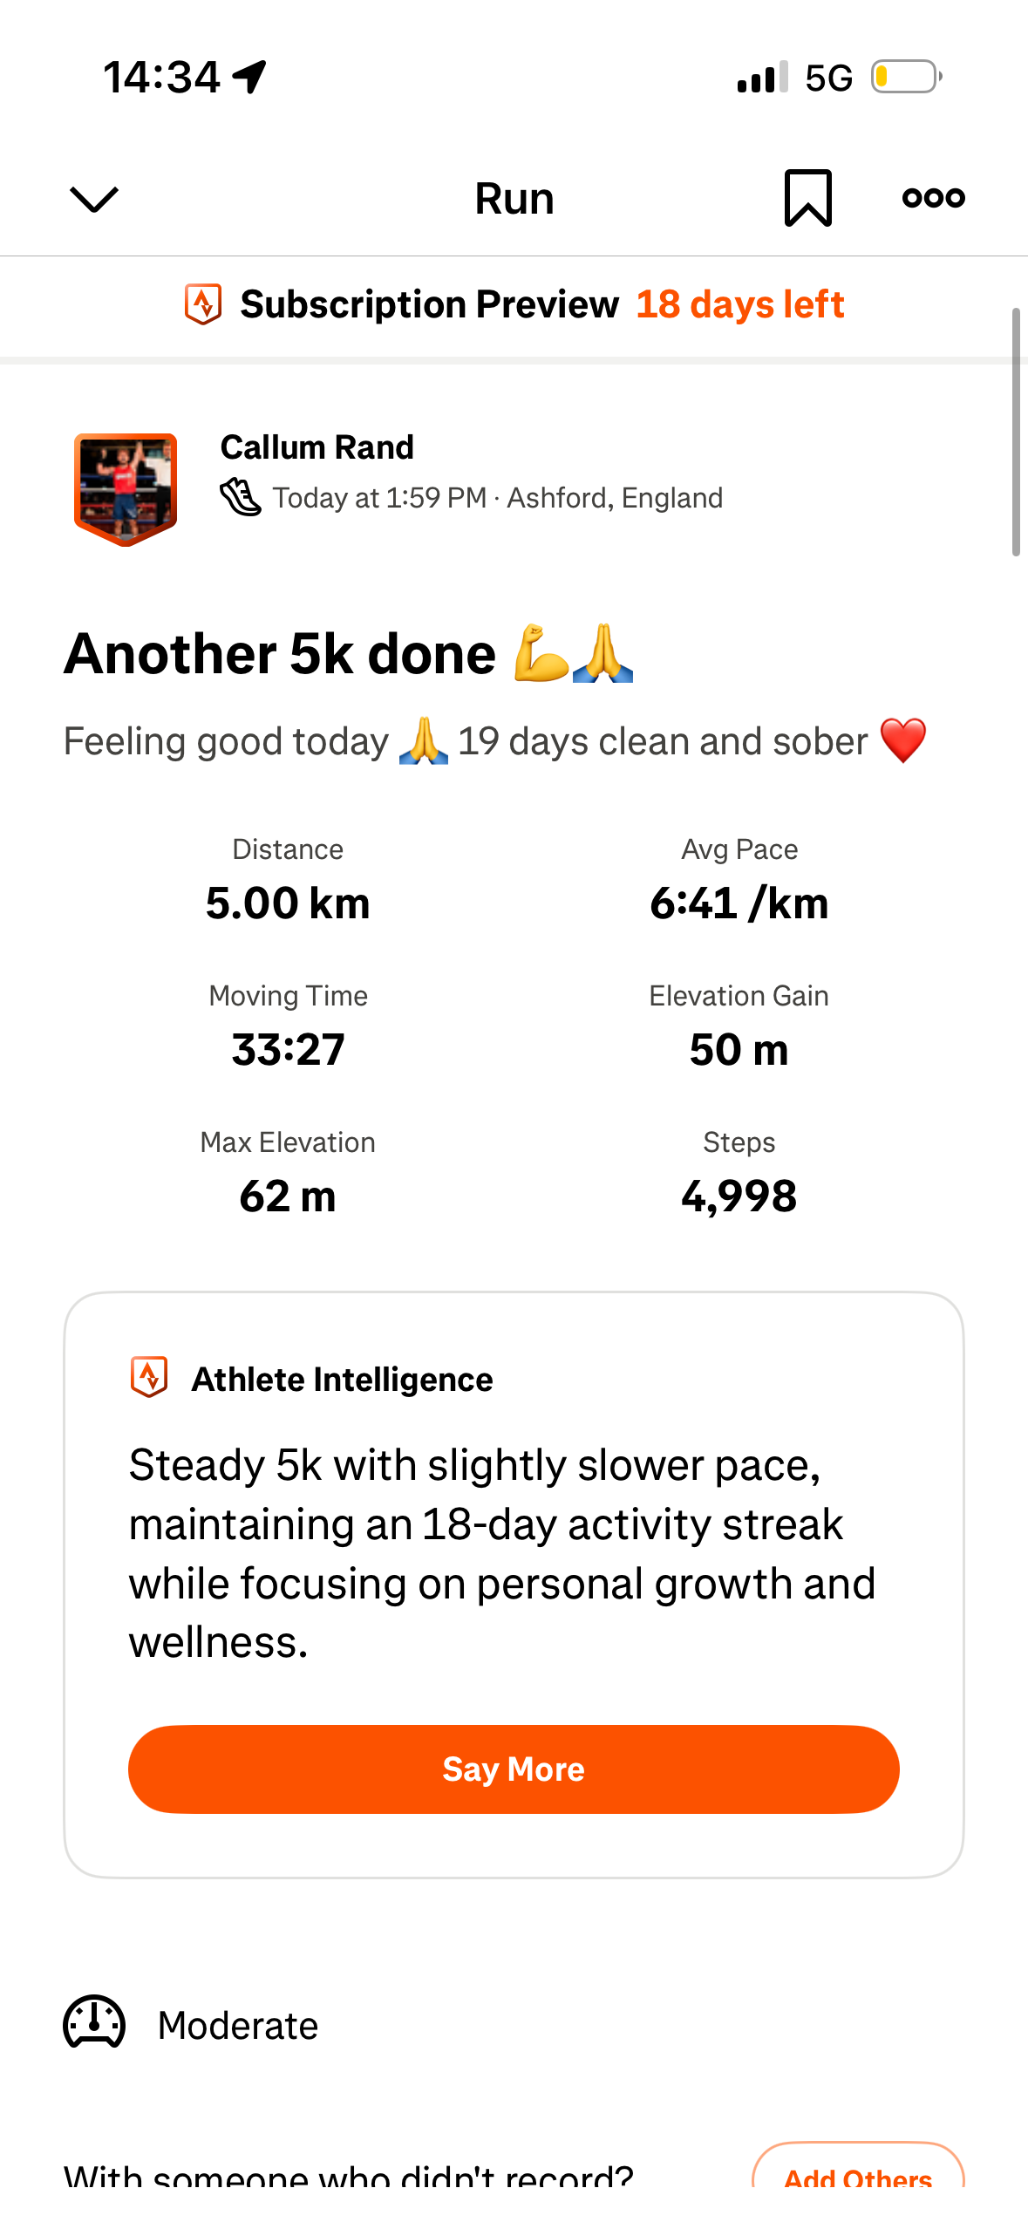Viewport: 1028px width, 2229px height.
Task: Select the Steps 4,998 stat
Action: click(x=739, y=1175)
